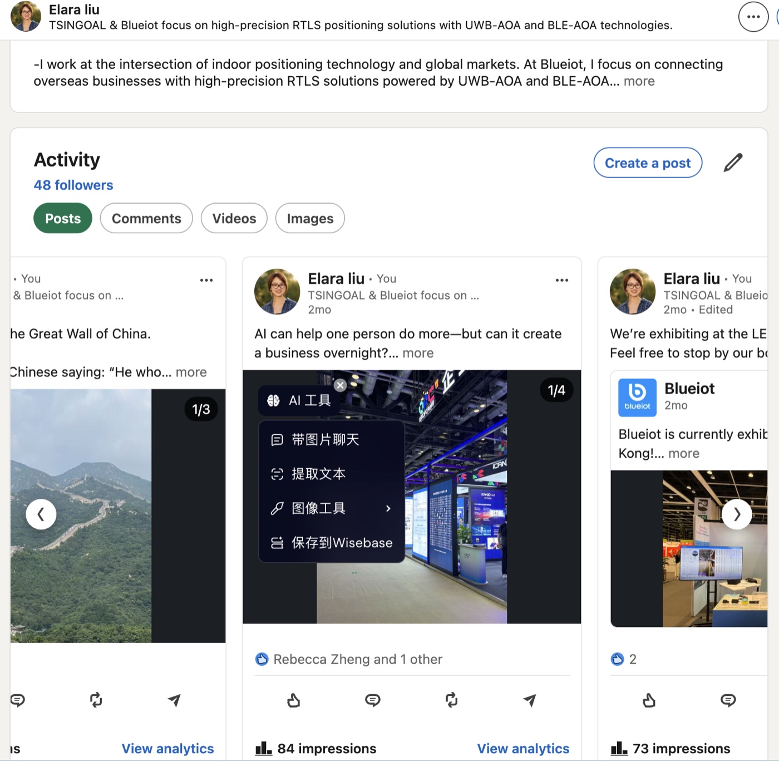Choose 保存到Wisebase in the AI tools menu
The height and width of the screenshot is (761, 779).
pyautogui.click(x=332, y=543)
